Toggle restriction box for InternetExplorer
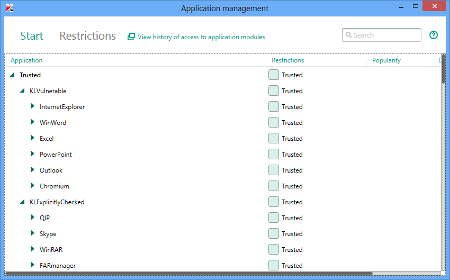 tap(274, 107)
